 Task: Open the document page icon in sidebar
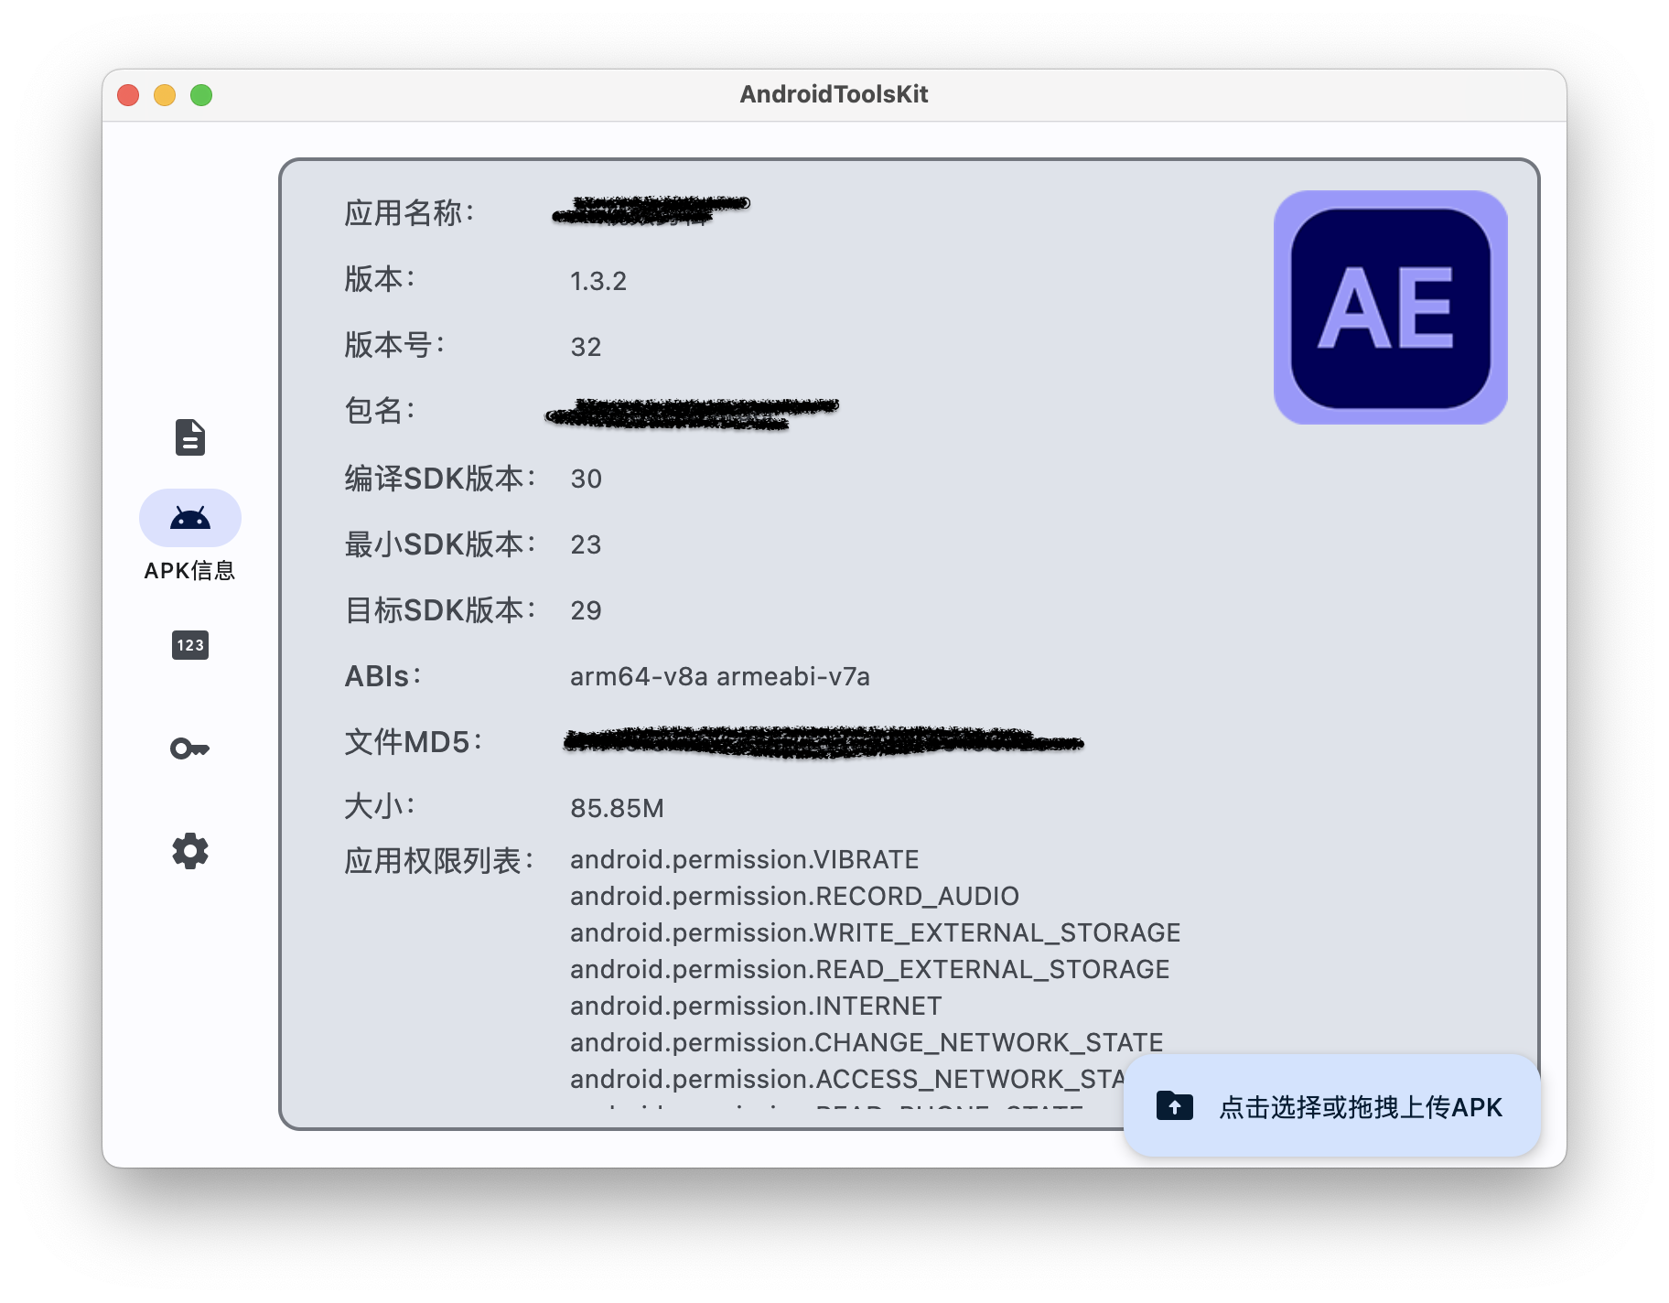pos(190,437)
